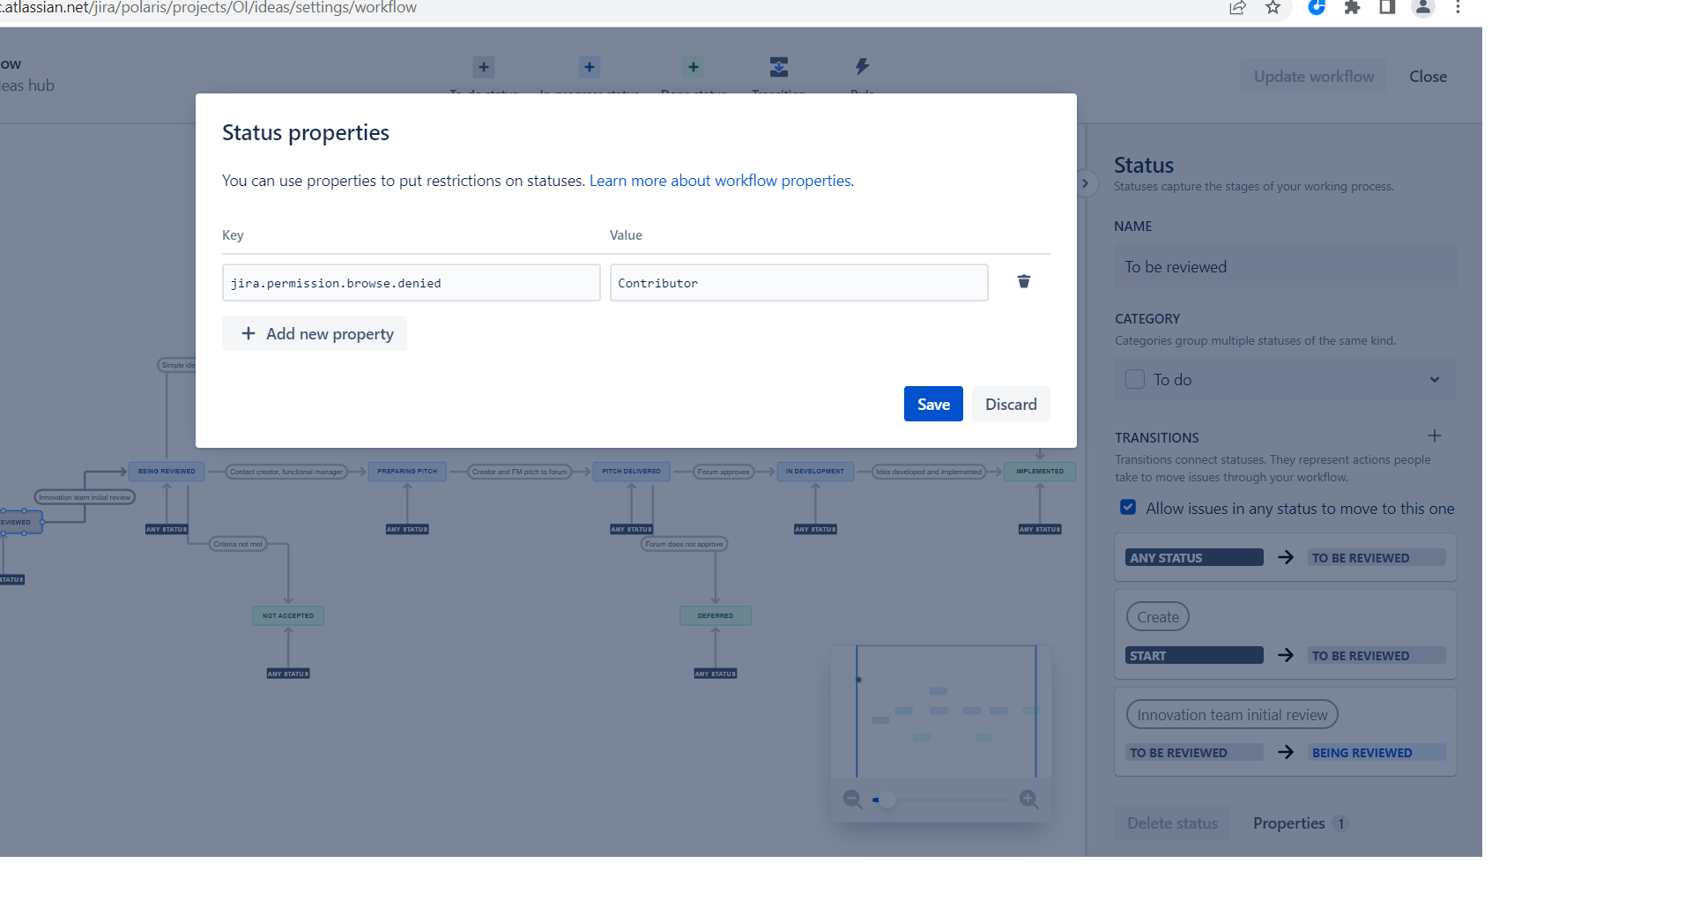Bookmark page with browser star icon
1692x908 pixels.
click(1273, 8)
